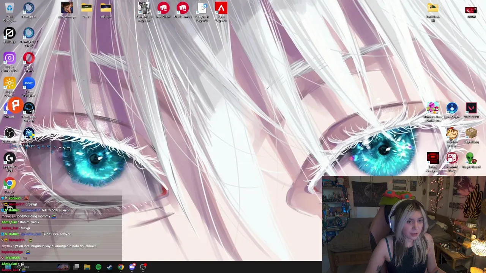
Task: Select the AtomX Manager shortcut
Action: click(29, 137)
